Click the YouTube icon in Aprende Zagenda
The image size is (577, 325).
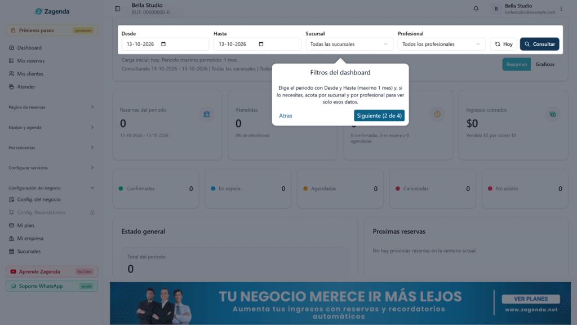coord(14,271)
